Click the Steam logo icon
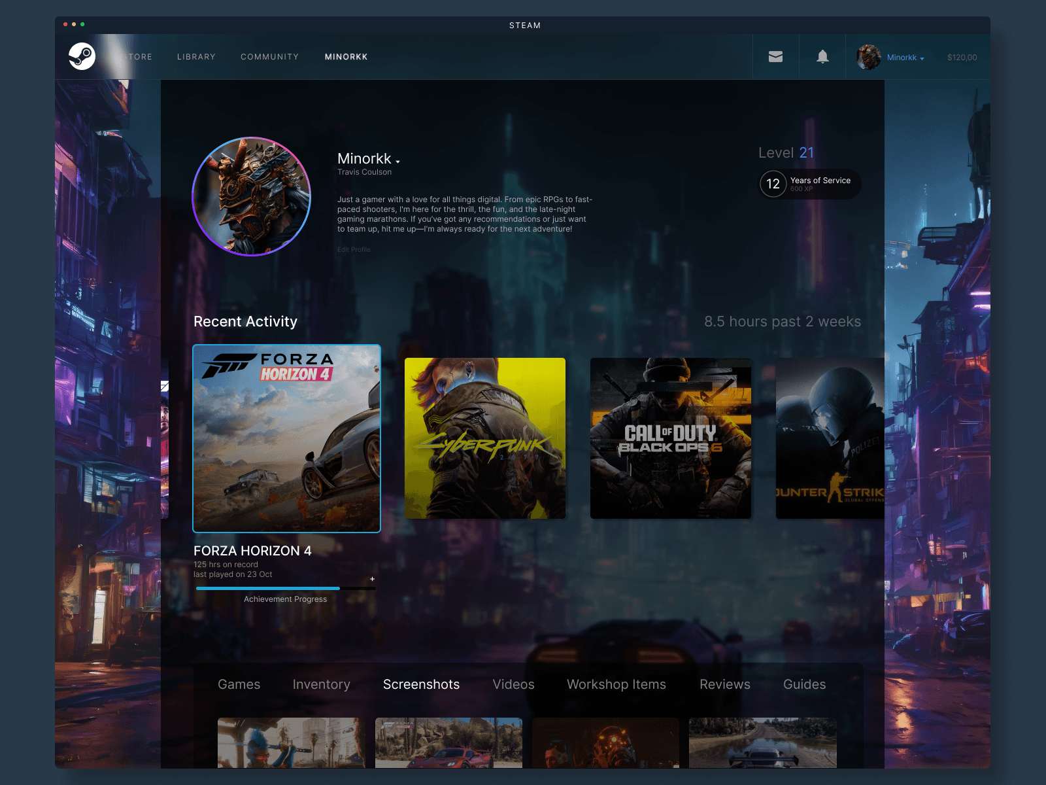 click(82, 56)
